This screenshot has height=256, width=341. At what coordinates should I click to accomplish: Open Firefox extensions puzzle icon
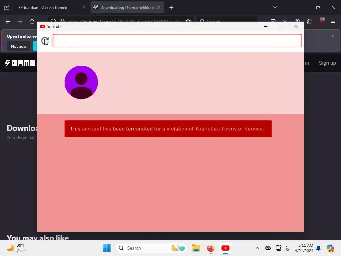[309, 21]
